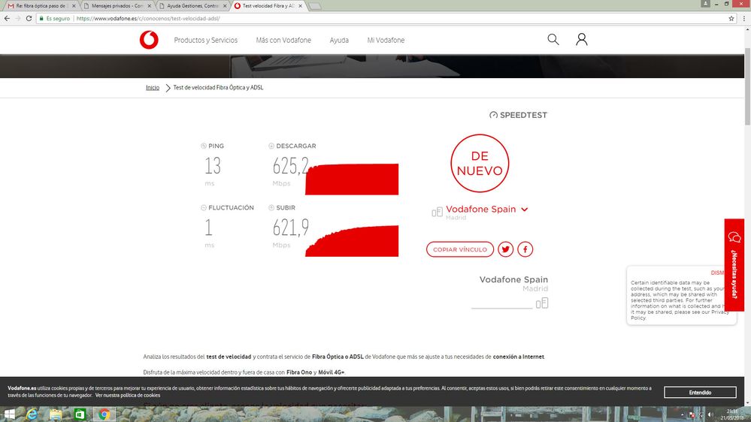The width and height of the screenshot is (751, 422).
Task: Click the page vertical scrollbar
Action: coord(747,86)
